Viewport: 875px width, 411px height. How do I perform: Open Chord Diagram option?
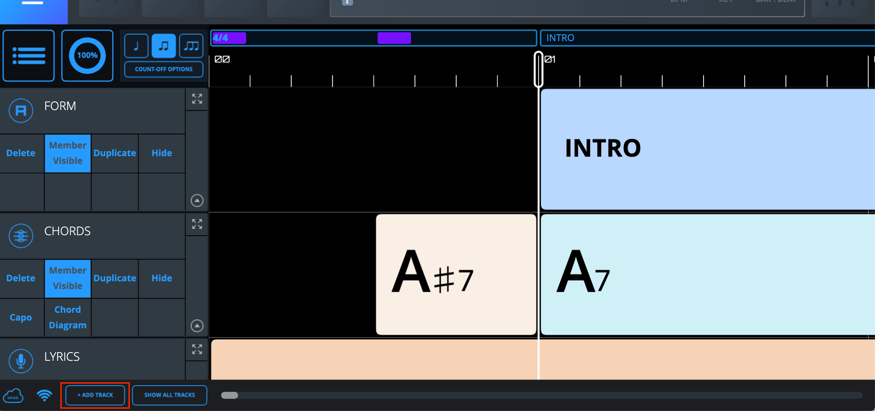[x=68, y=317]
